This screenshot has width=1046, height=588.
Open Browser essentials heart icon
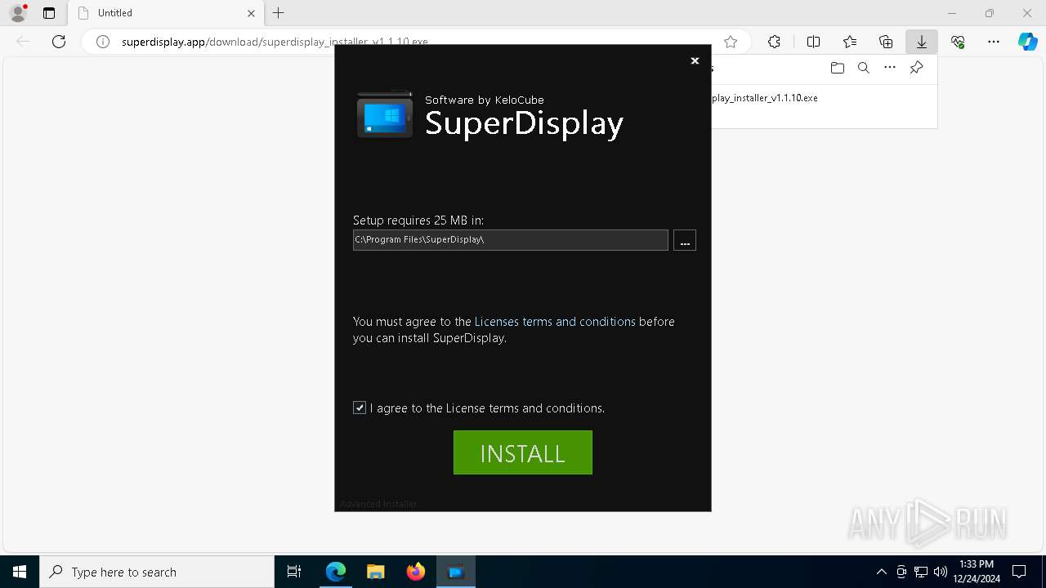click(x=958, y=42)
